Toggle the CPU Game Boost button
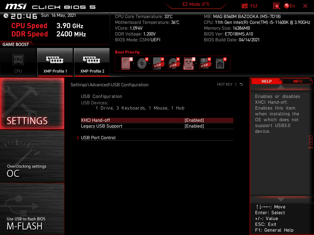This screenshot has height=235, width=314. click(18, 62)
